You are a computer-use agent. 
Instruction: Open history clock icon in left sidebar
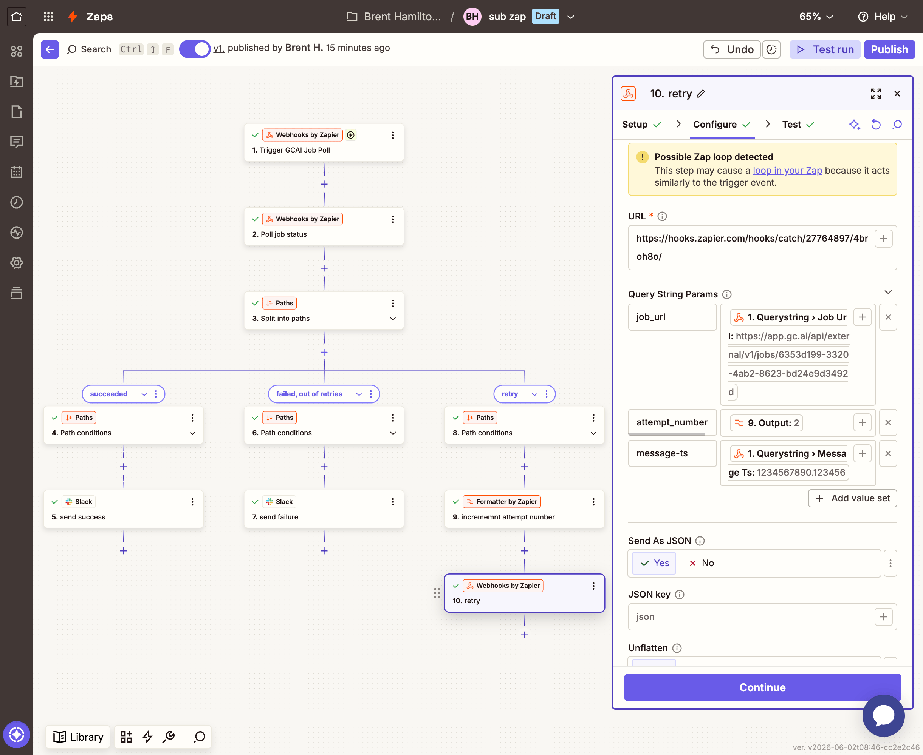point(17,202)
